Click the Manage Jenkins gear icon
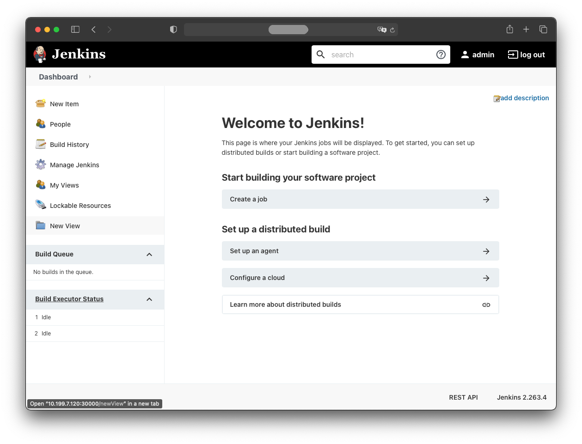The height and width of the screenshot is (444, 582). tap(41, 164)
